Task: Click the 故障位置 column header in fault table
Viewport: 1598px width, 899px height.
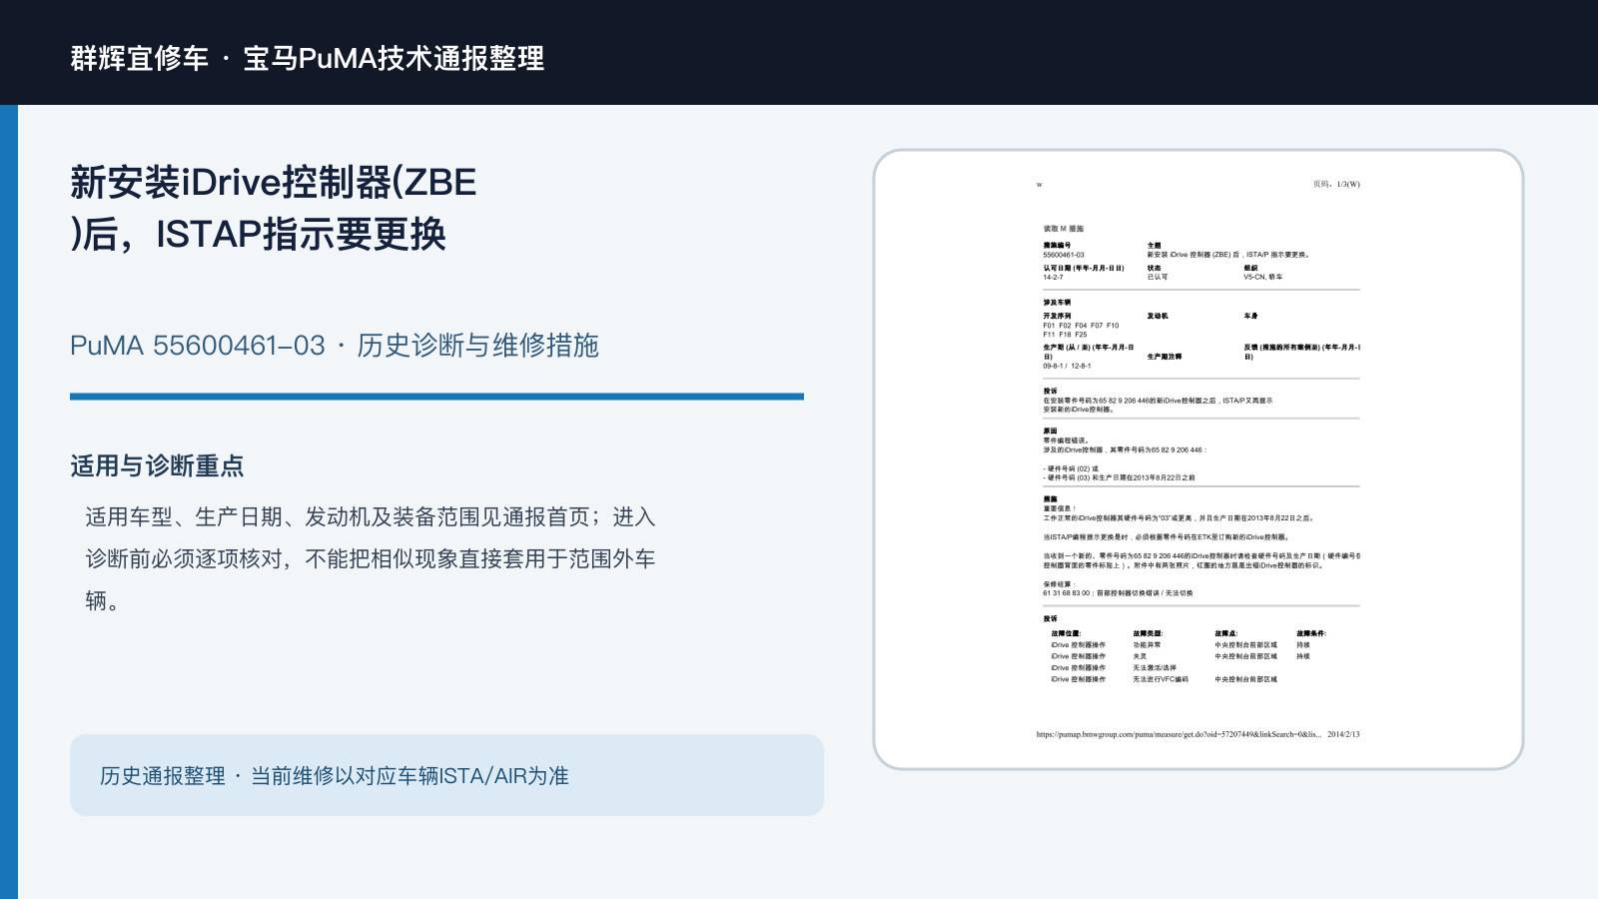Action: (x=1066, y=633)
